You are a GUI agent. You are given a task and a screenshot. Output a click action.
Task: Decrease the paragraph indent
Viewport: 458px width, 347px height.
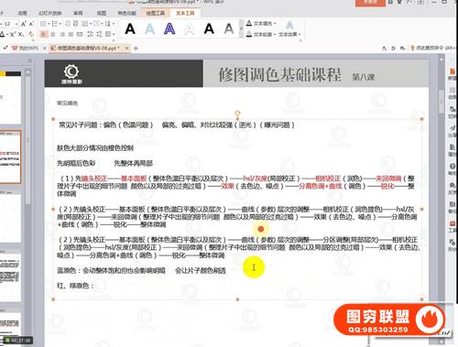(x=68, y=24)
